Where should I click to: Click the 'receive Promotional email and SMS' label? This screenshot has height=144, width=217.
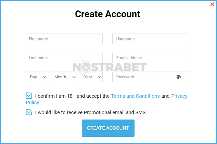click(90, 112)
